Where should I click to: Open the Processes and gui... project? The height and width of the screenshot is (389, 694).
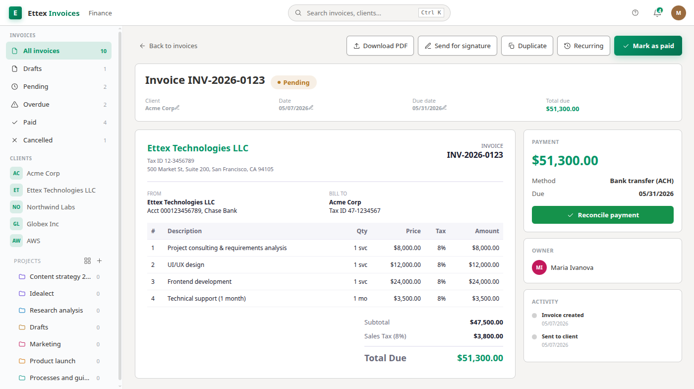pos(58,378)
